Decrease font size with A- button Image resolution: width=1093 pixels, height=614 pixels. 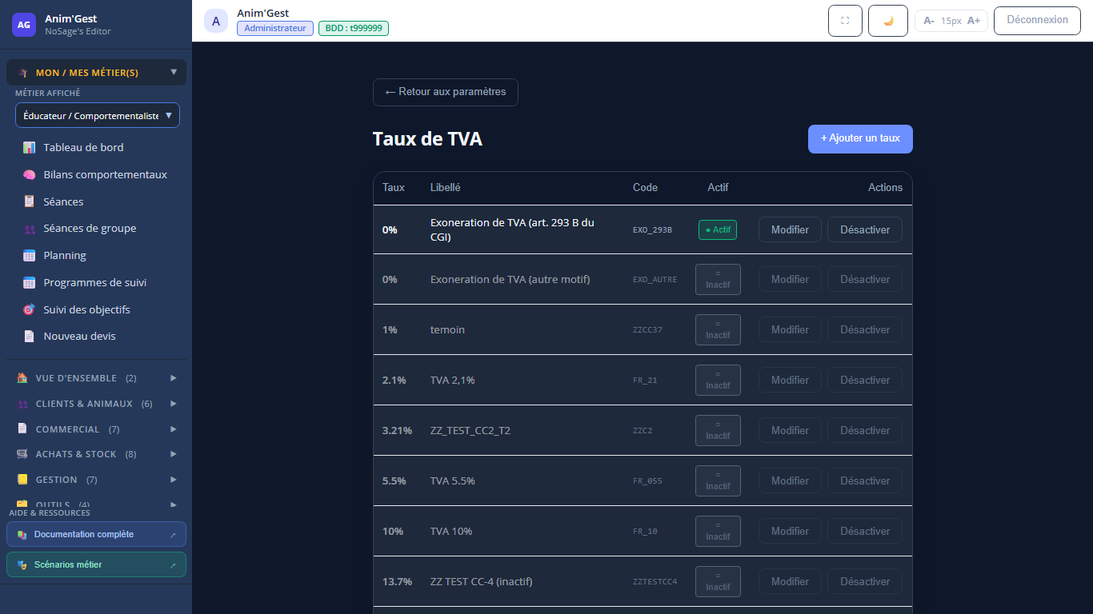tap(929, 21)
